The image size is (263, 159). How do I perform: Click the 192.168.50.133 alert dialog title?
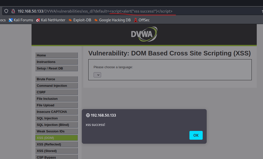click(x=103, y=115)
